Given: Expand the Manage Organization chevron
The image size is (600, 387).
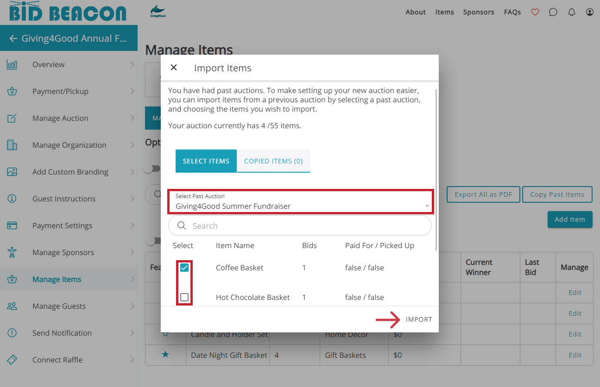Looking at the screenshot, I should point(133,145).
